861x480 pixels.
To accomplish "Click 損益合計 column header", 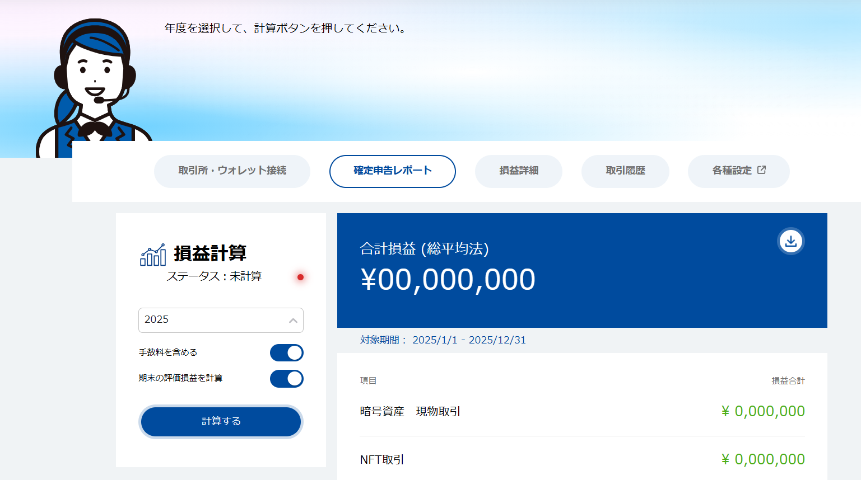I will point(788,380).
